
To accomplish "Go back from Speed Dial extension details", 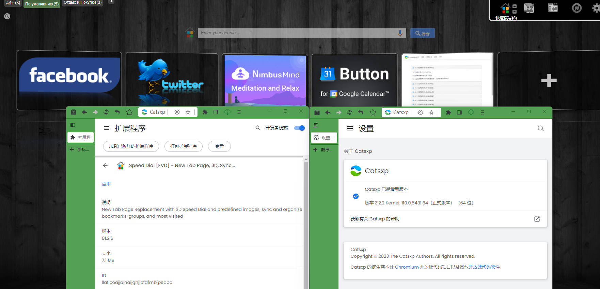I will [x=105, y=165].
